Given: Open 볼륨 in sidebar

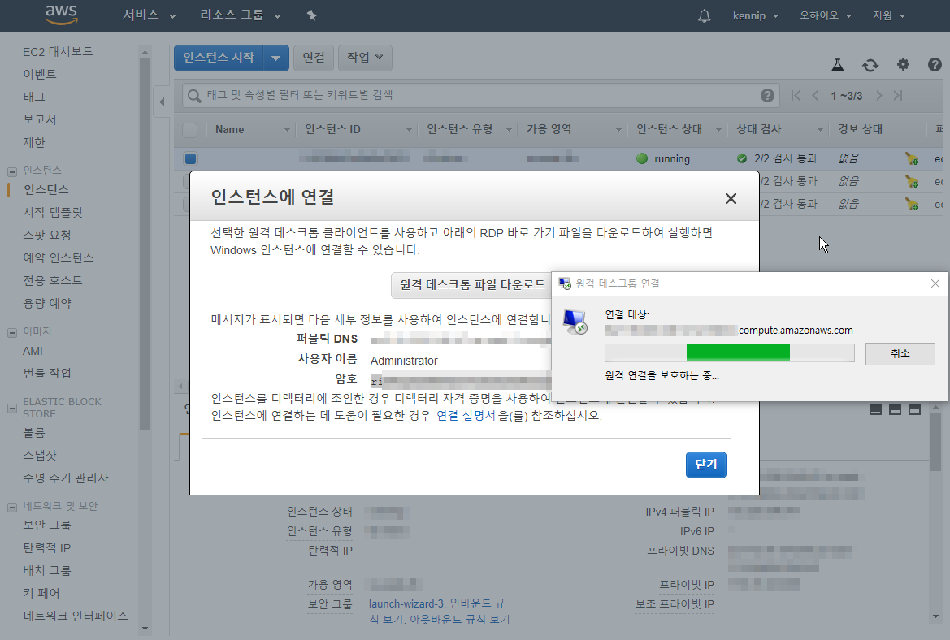Looking at the screenshot, I should click(34, 433).
